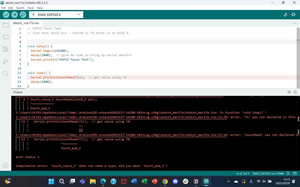300x187 pixels.
Task: Open the File menu
Action: pos(3,8)
